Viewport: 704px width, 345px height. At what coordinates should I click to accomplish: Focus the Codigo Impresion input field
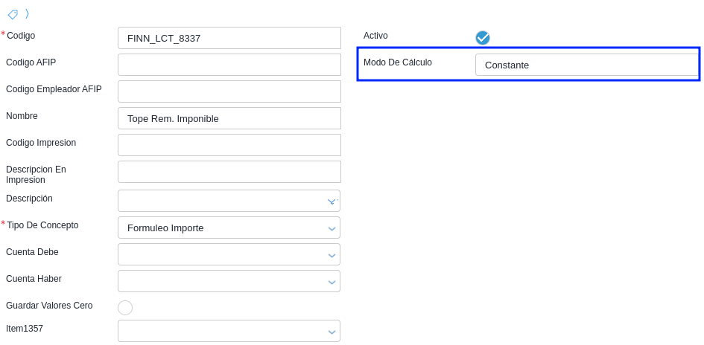[229, 145]
